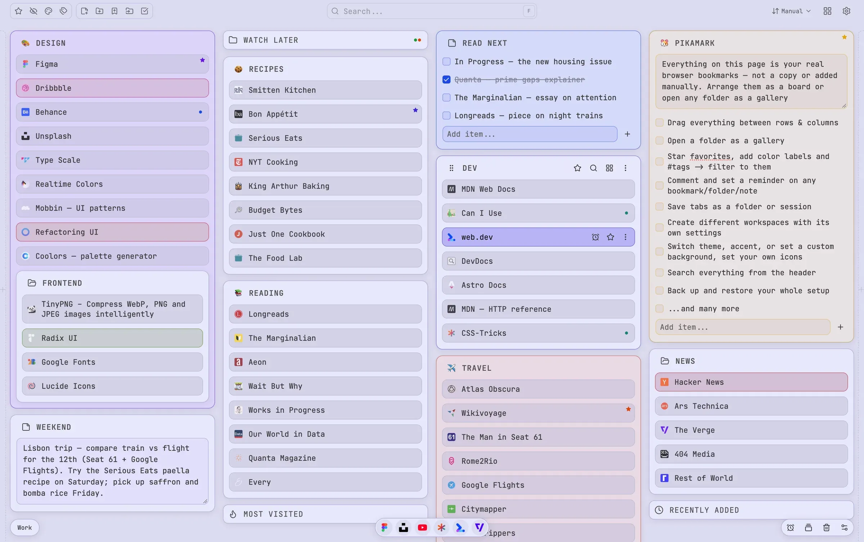
Task: Check 'Open a folder as a gallery'
Action: (660, 141)
